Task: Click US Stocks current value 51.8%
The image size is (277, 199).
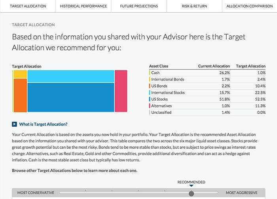Action: [x=224, y=99]
